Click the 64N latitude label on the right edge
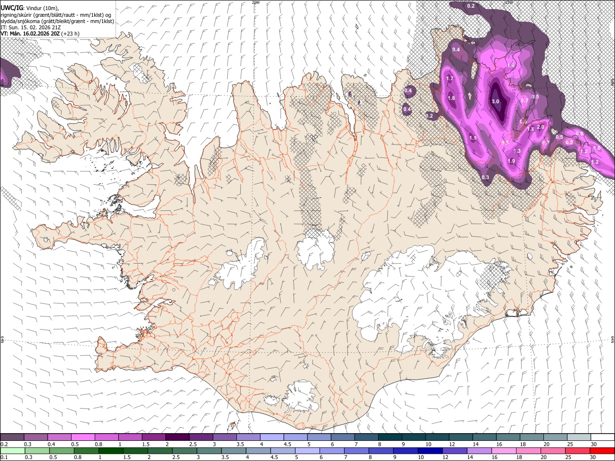 pyautogui.click(x=613, y=339)
